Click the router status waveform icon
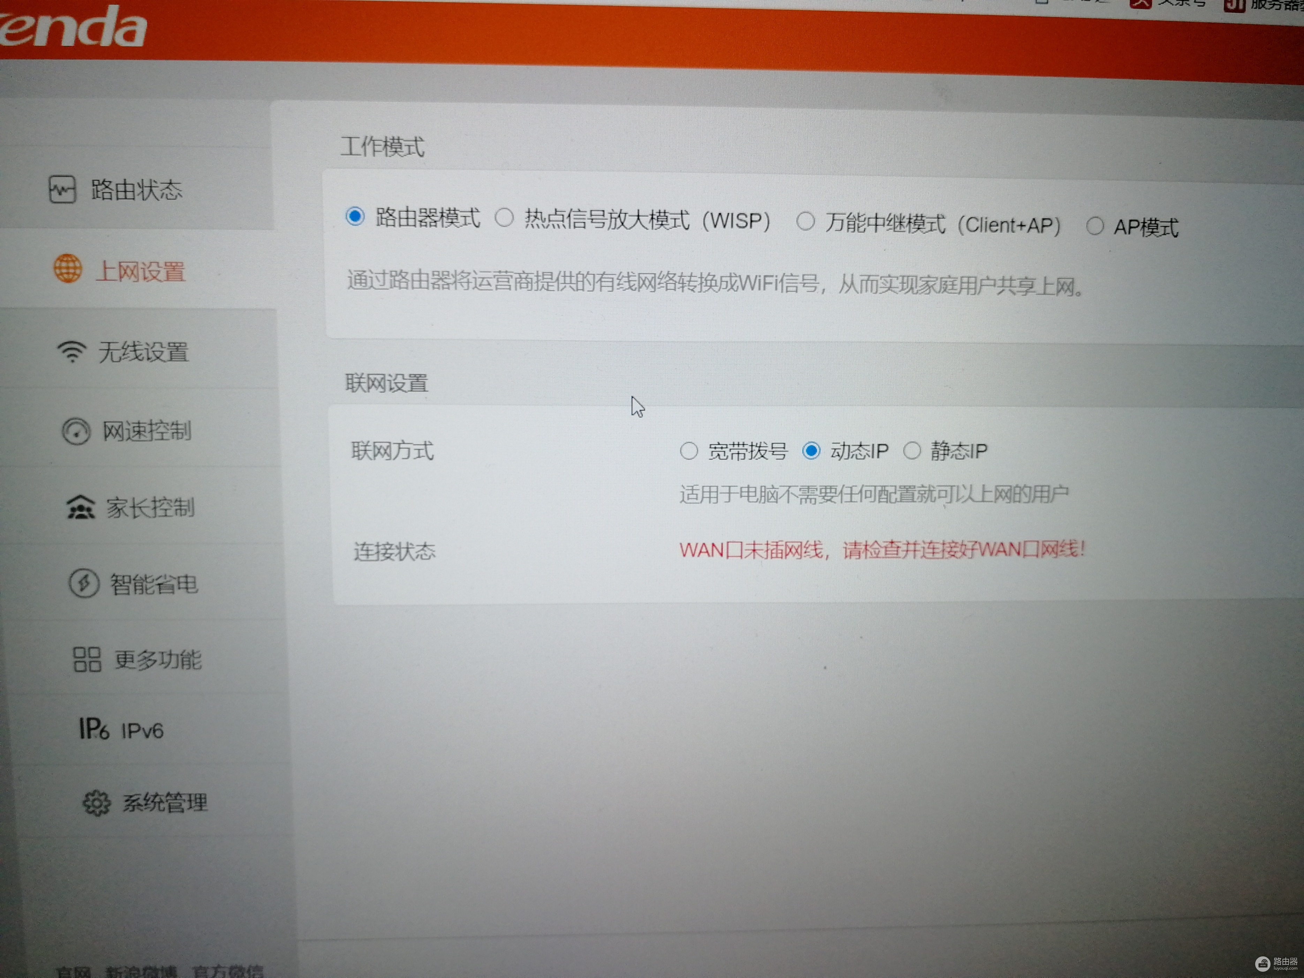 tap(62, 189)
